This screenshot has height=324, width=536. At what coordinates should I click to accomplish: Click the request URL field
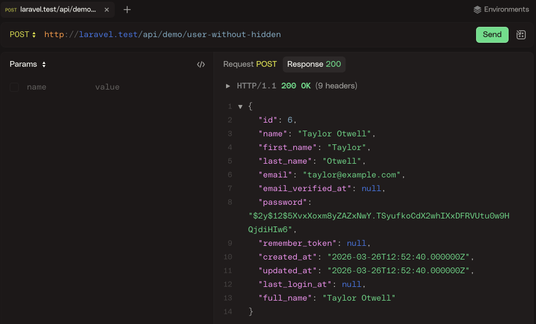click(x=257, y=35)
